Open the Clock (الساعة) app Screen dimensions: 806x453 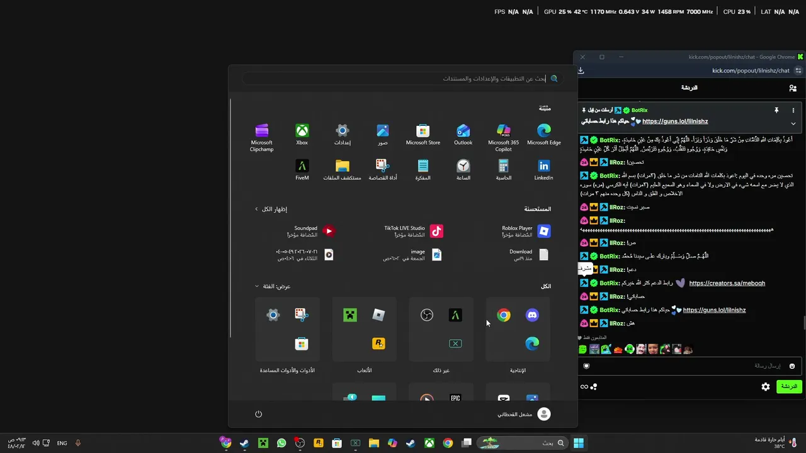(463, 170)
